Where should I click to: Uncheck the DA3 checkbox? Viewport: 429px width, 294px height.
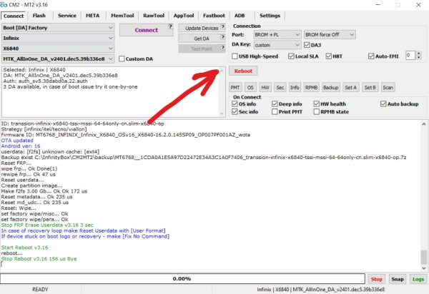point(307,45)
